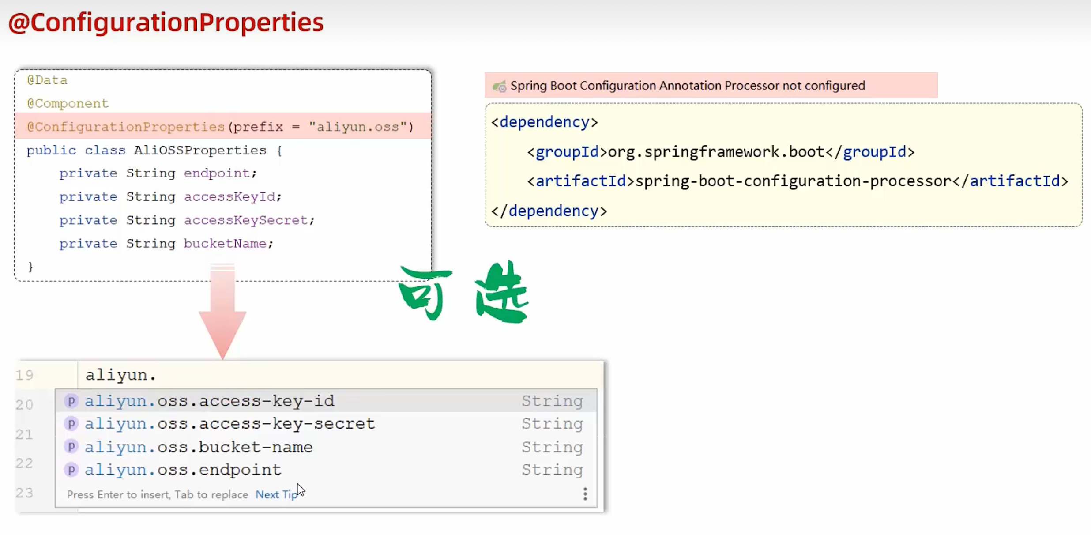Image resolution: width=1091 pixels, height=535 pixels.
Task: Click the @ConfigurationProperties prefix annotation line
Action: click(220, 127)
